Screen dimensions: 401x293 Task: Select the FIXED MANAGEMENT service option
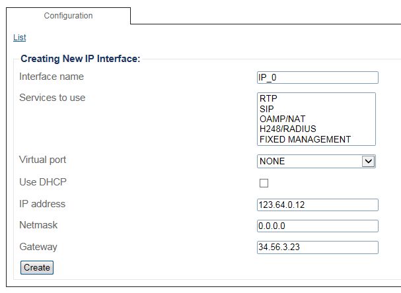click(305, 140)
